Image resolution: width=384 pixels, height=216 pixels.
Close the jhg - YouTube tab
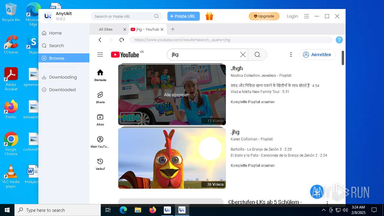[162, 29]
